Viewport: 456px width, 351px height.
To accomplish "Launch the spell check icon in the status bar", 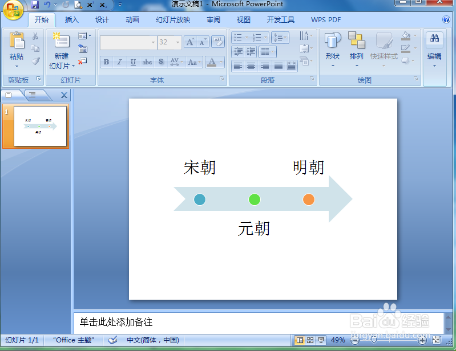I will click(112, 340).
